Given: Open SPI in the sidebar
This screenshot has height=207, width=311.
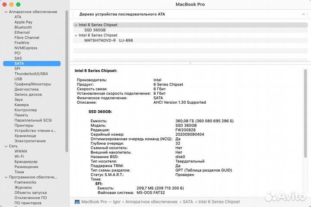Looking at the screenshot, I should click(17, 69).
